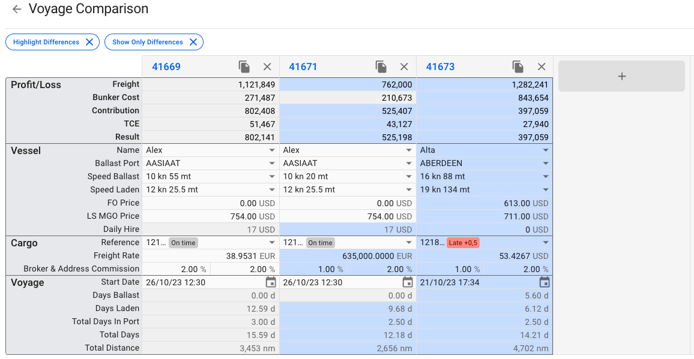Screen dimensions: 694x359
Task: Add a new voyage column
Action: point(621,76)
